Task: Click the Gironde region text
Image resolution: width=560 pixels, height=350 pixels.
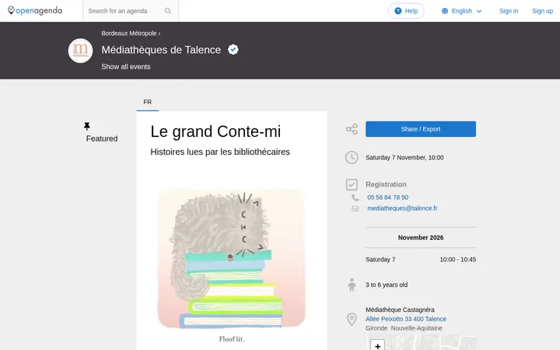Action: (x=376, y=328)
